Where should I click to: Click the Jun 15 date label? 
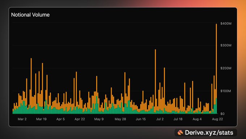[x=141, y=119]
